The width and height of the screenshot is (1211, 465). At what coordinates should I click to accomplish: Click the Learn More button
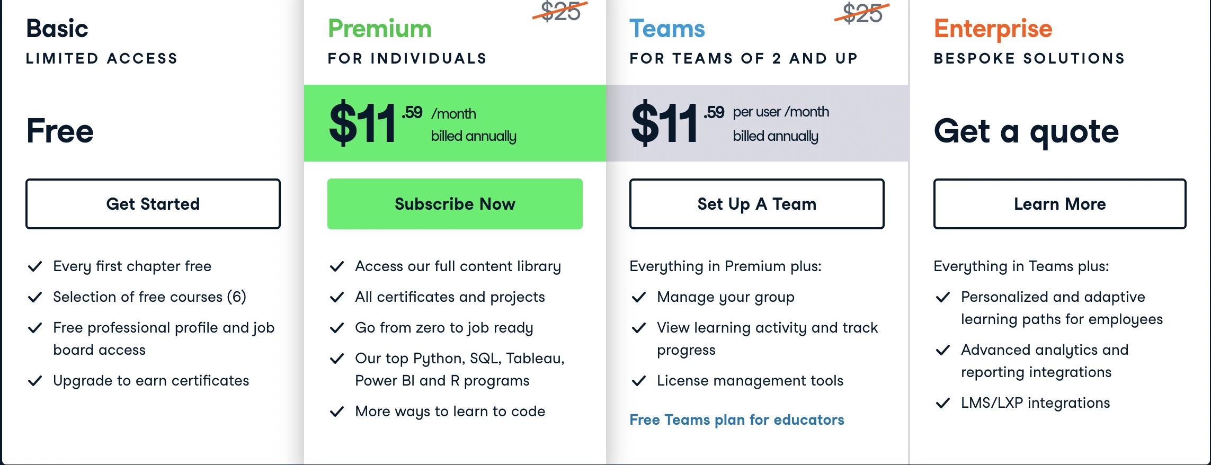1060,204
